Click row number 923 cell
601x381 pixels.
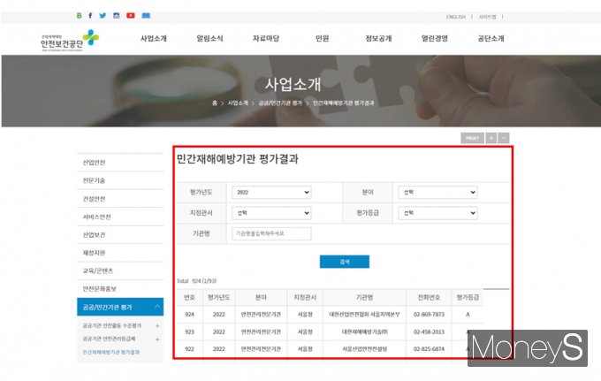click(189, 331)
